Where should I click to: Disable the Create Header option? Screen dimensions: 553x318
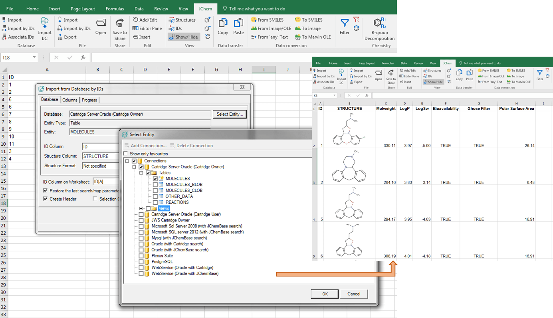click(x=45, y=199)
